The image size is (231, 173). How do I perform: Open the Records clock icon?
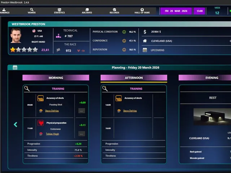click(114, 10)
